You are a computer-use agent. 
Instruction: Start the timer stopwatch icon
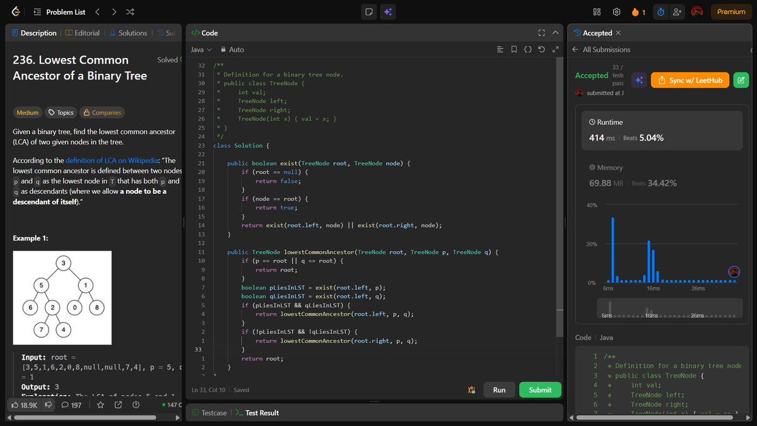coord(660,11)
